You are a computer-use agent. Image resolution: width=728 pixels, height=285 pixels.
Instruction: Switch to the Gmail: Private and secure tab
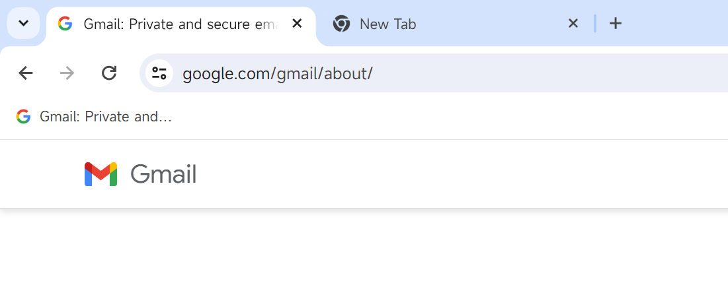point(181,24)
